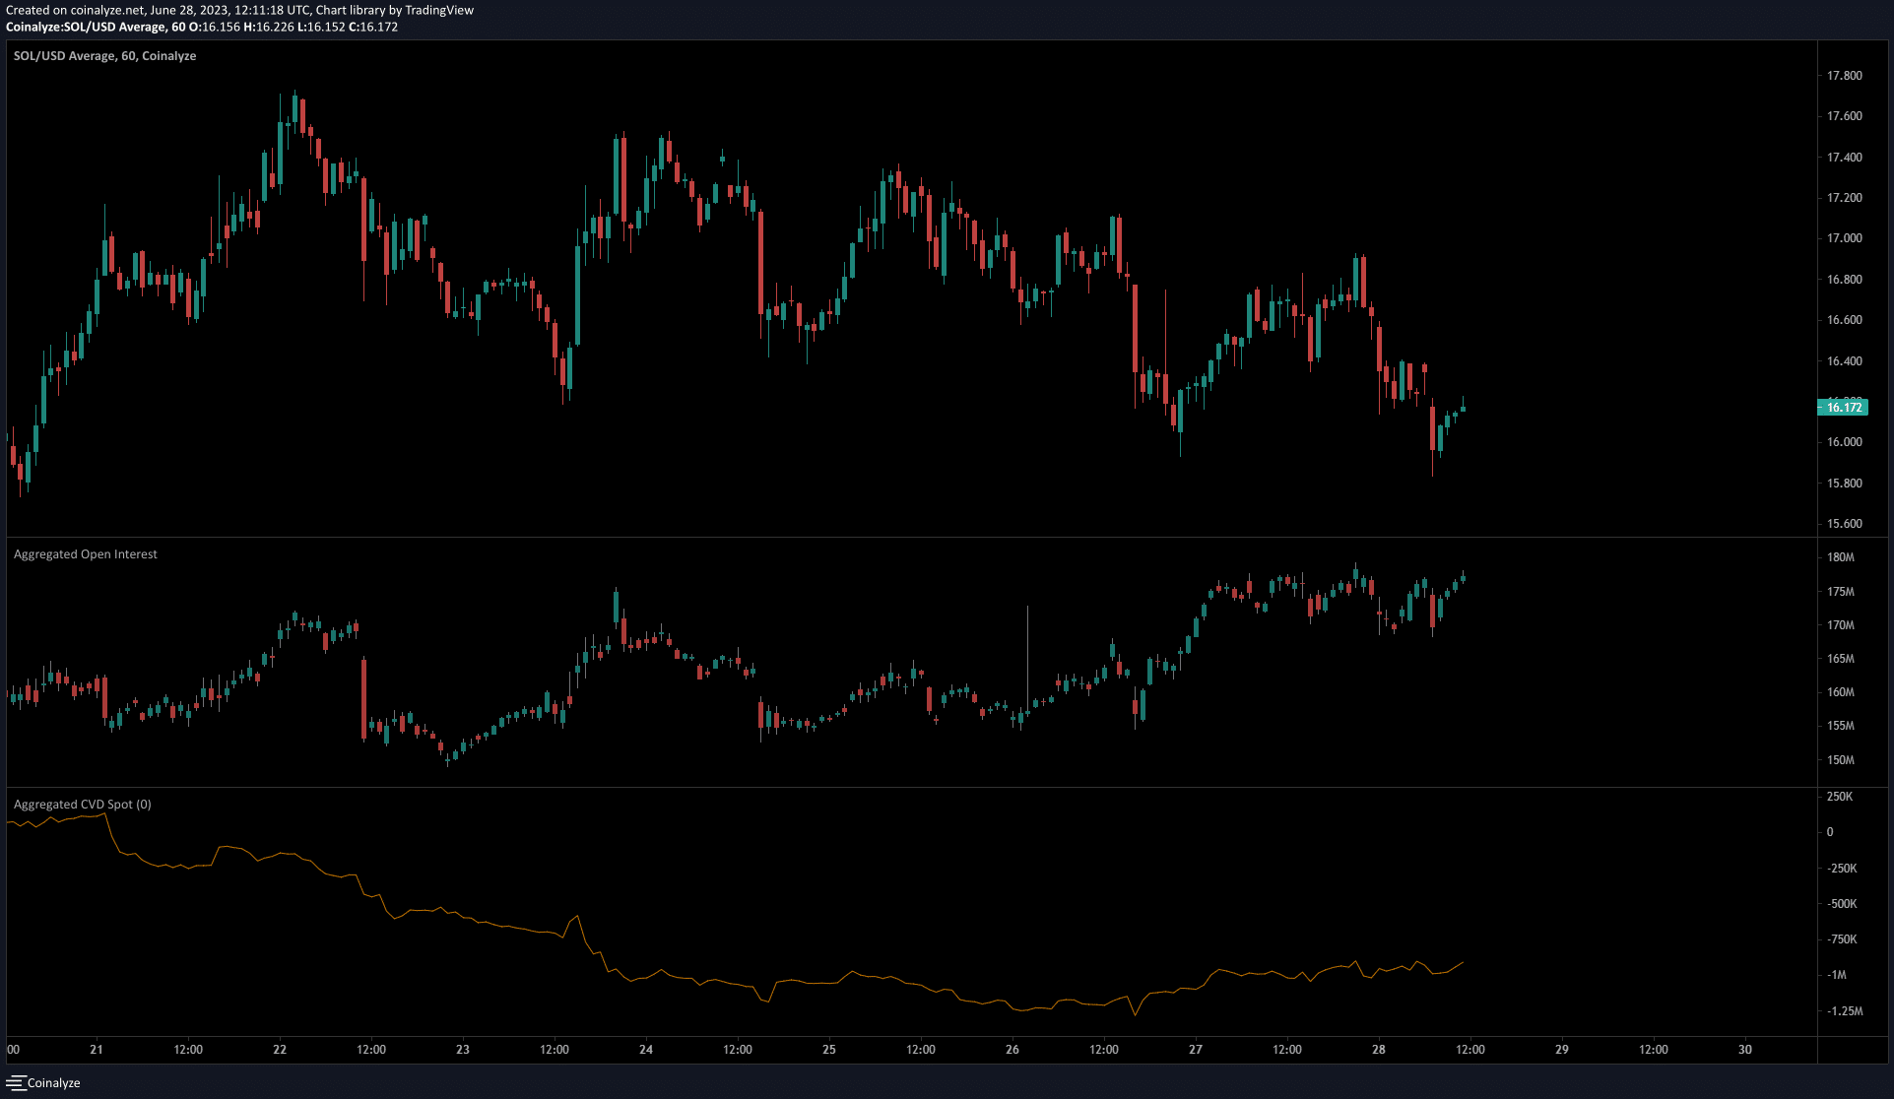Click the current price tag 16.172
Screen dimensions: 1894x1099
1842,407
